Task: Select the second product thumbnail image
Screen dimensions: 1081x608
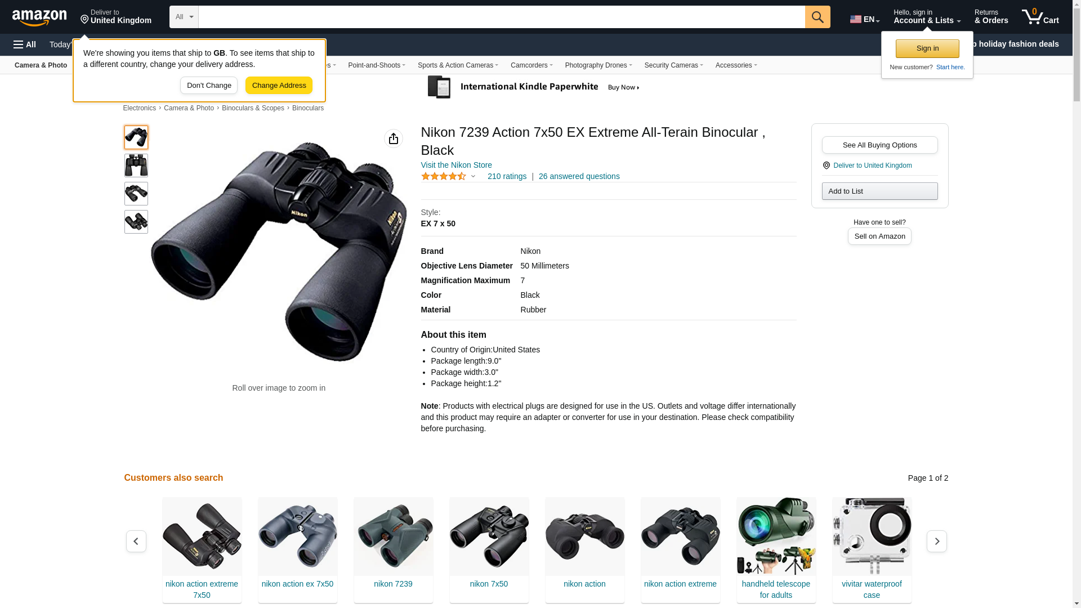Action: tap(136, 166)
